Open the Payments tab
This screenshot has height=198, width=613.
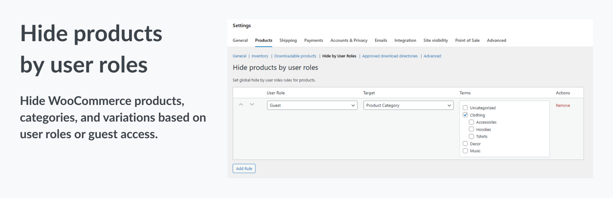[x=314, y=40]
